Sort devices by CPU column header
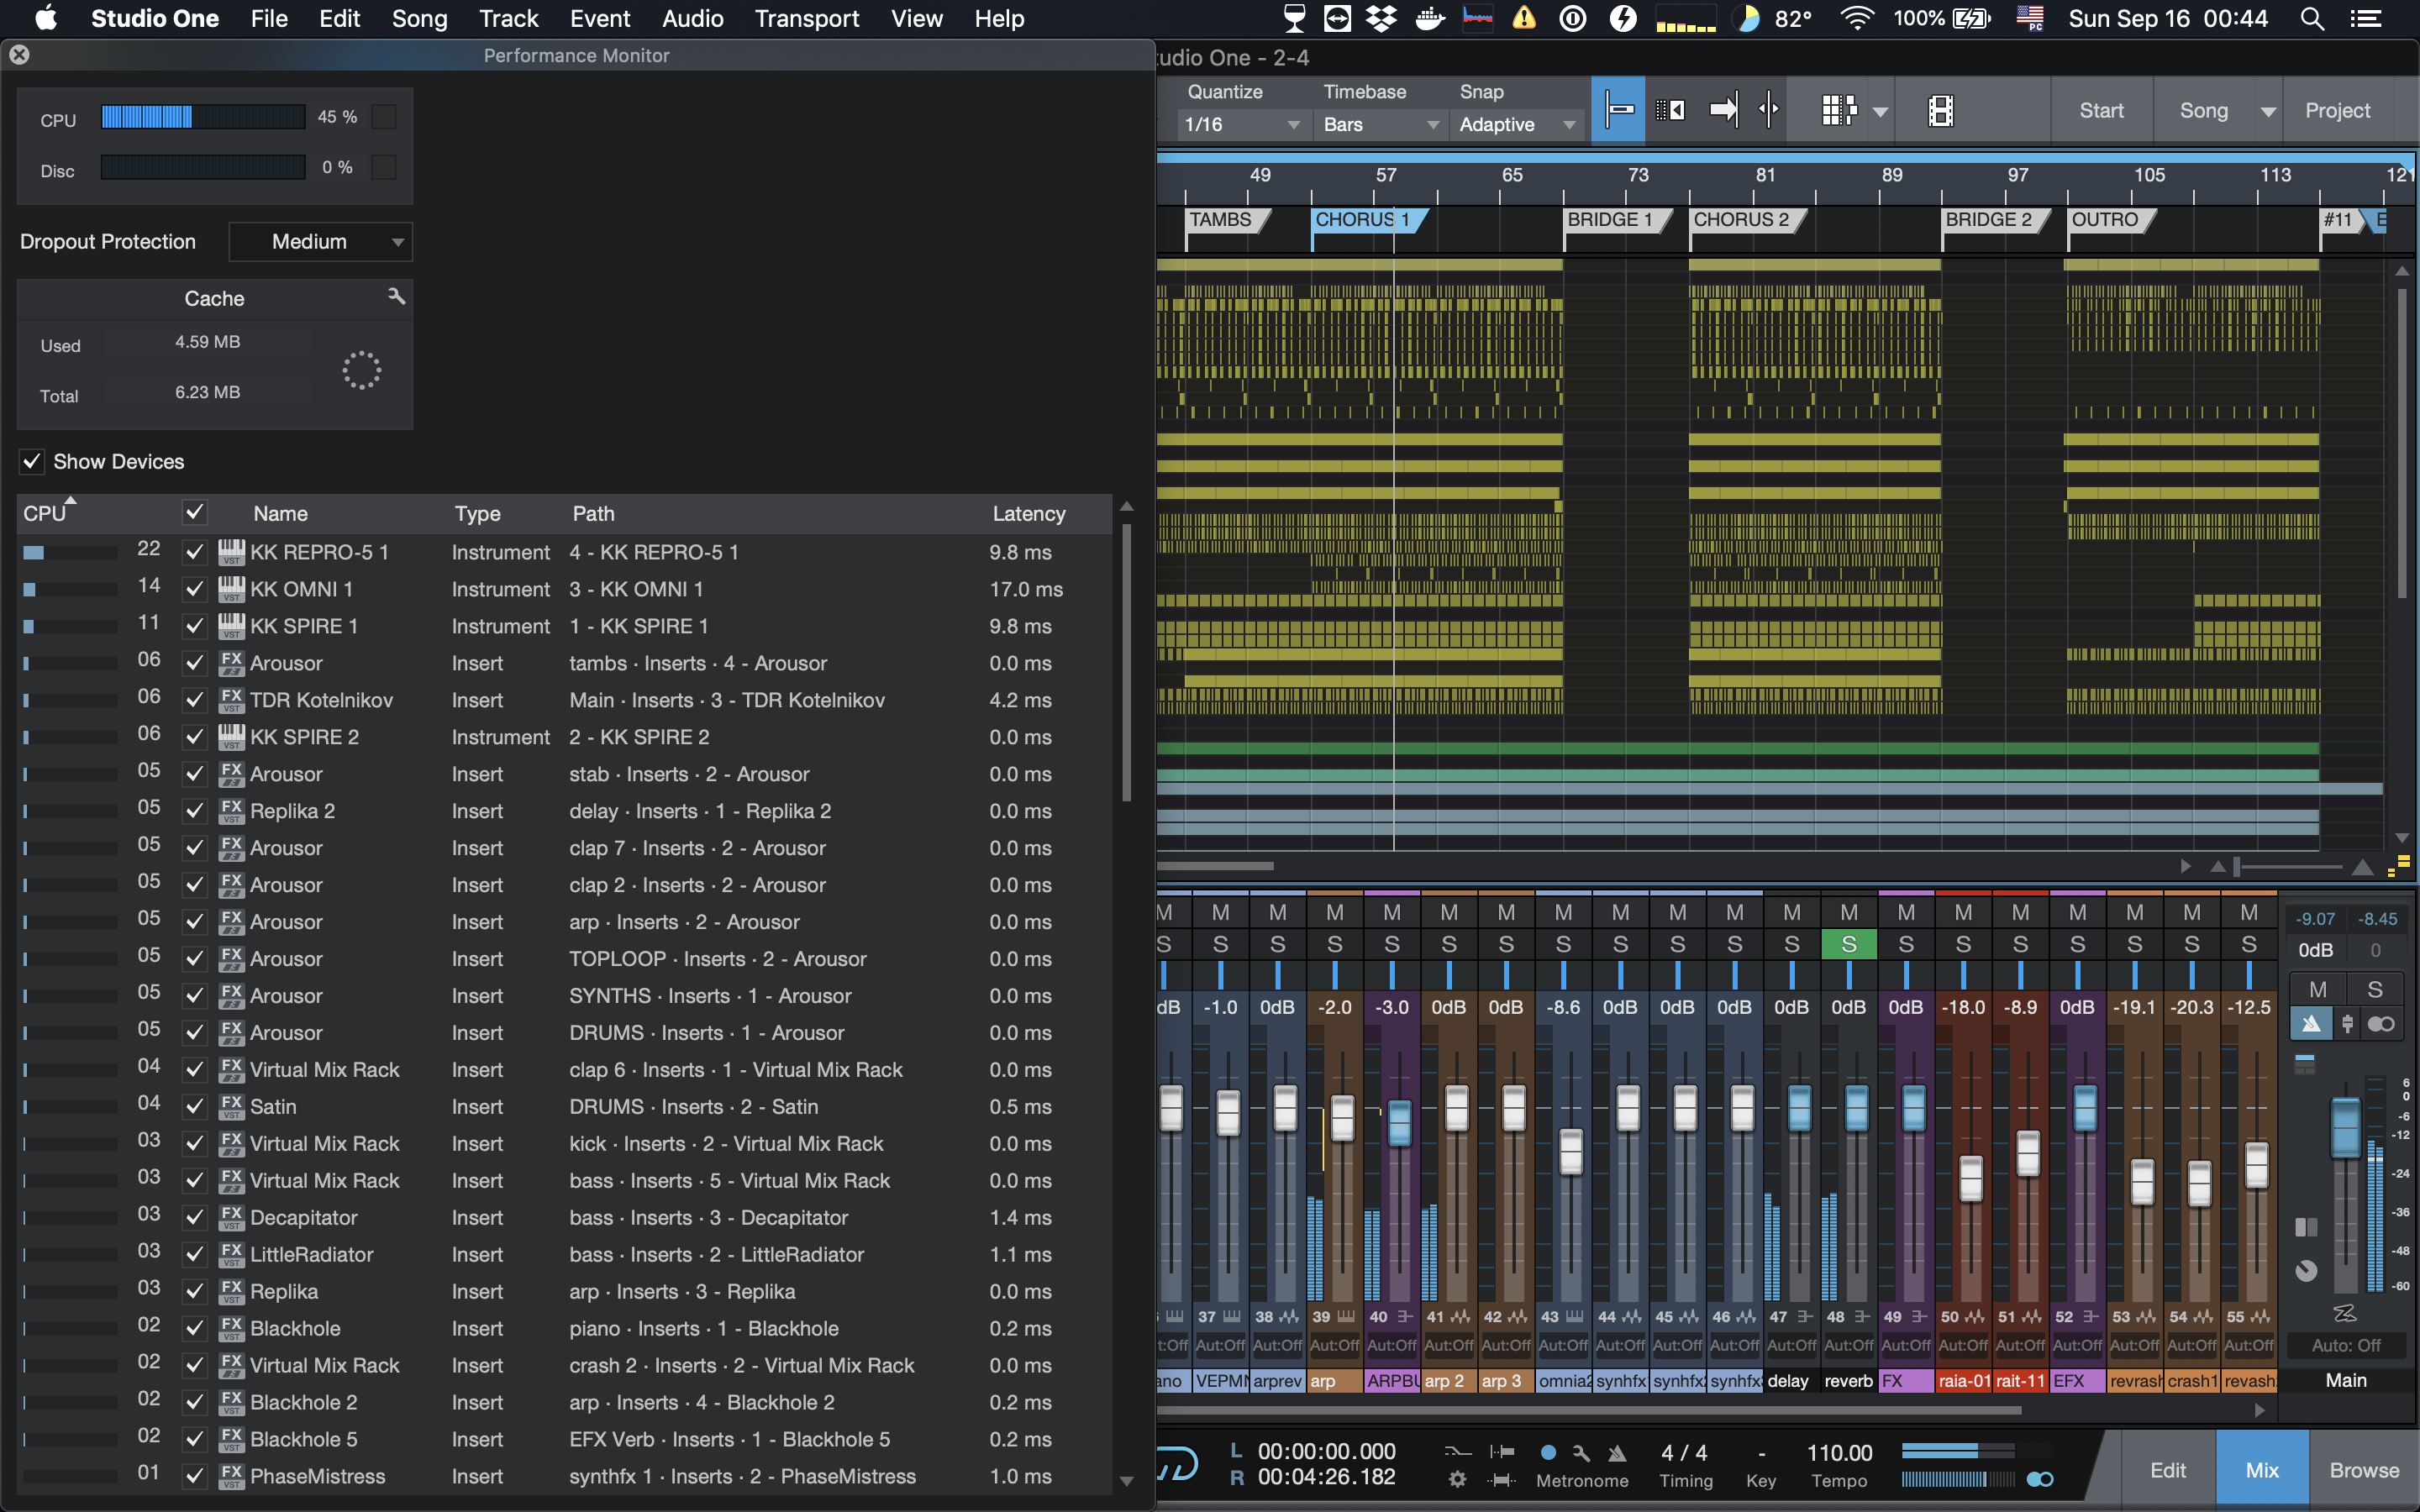Screen dimensions: 2420x1512 point(45,513)
